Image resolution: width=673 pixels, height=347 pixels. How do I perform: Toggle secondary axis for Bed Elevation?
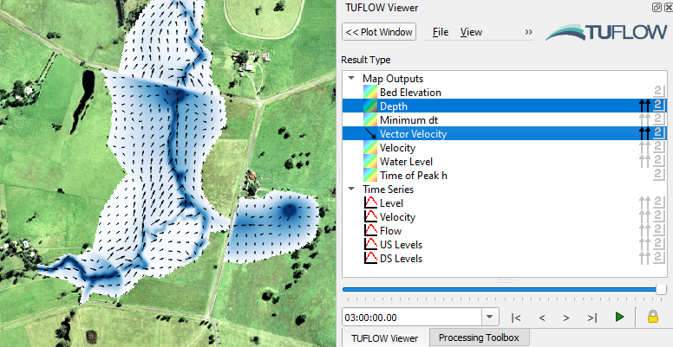pos(659,93)
